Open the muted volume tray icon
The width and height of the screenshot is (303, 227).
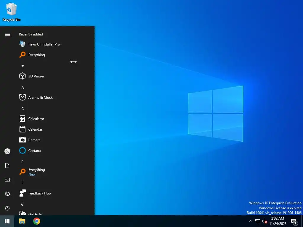[x=265, y=221]
